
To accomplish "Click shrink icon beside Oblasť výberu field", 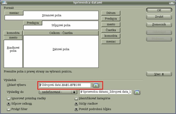I will click(96, 85).
